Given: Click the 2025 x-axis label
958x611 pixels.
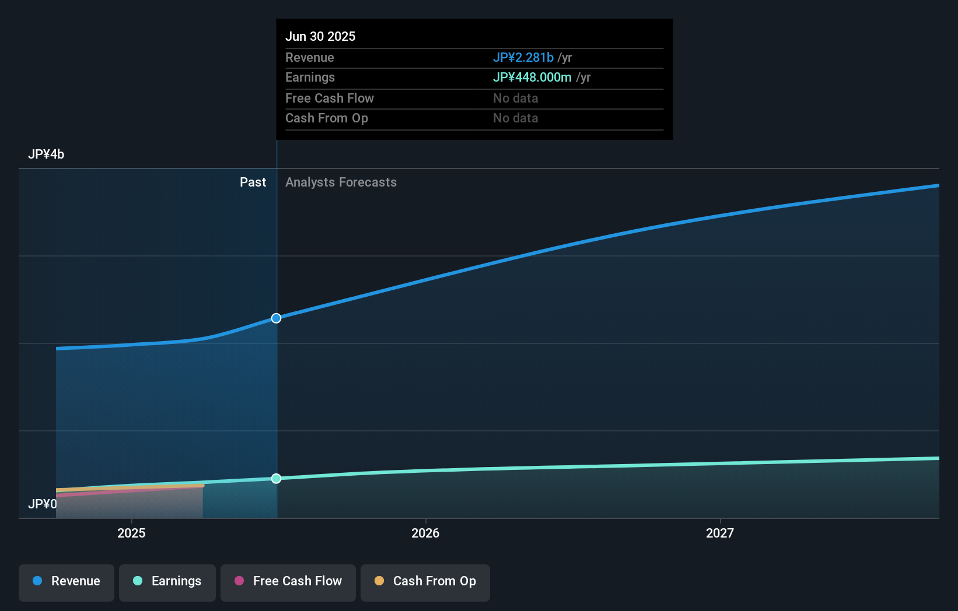Looking at the screenshot, I should point(131,533).
